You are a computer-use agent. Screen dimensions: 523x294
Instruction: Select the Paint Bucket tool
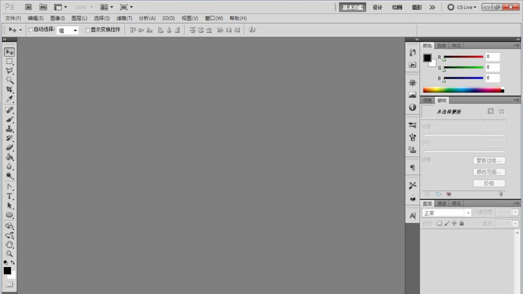pyautogui.click(x=9, y=157)
